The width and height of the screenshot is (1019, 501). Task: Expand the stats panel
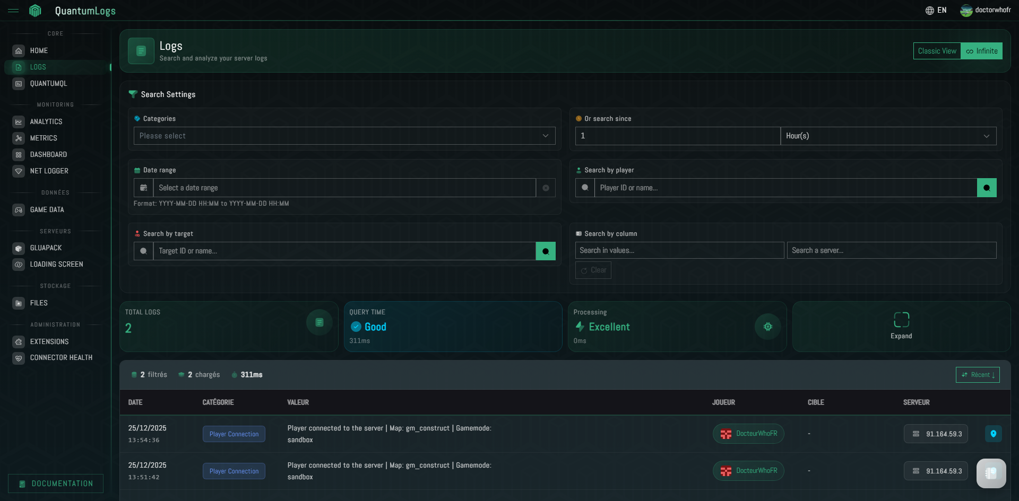pyautogui.click(x=901, y=326)
